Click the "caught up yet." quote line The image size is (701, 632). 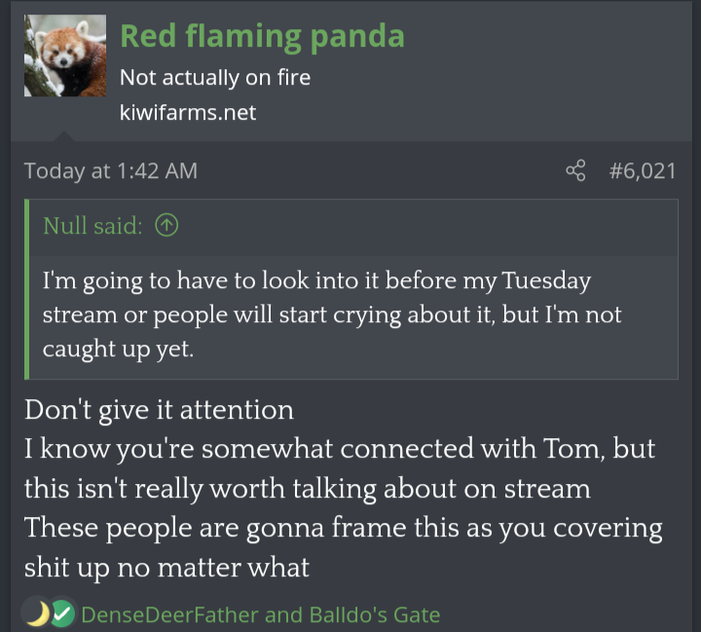coord(118,350)
